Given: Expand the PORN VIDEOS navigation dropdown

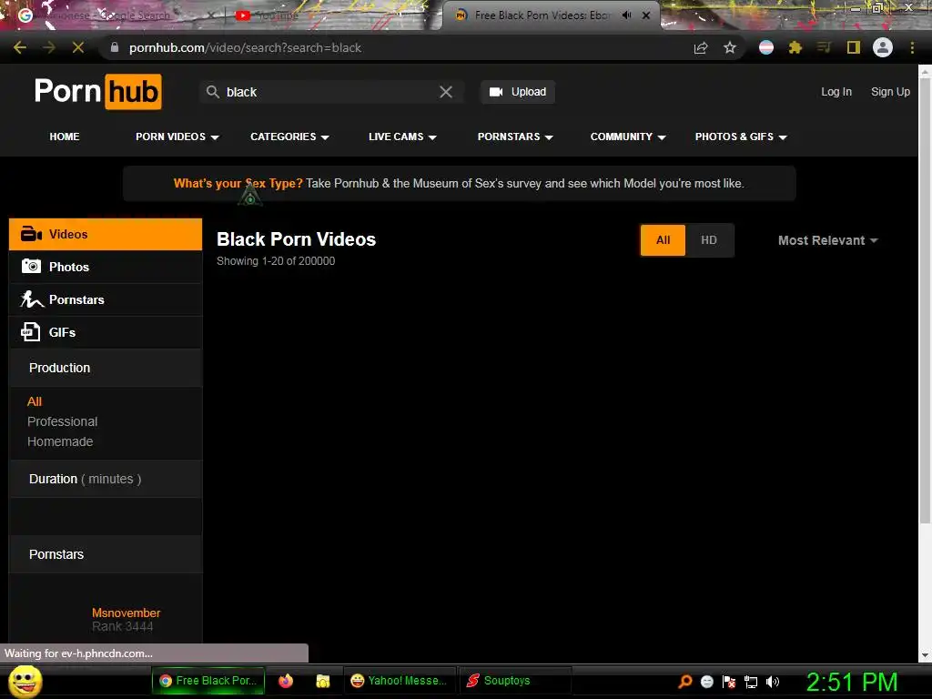Looking at the screenshot, I should [177, 137].
